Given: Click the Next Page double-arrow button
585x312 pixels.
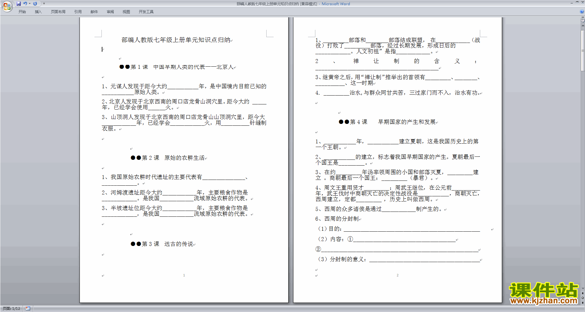Looking at the screenshot, I should tap(583, 302).
